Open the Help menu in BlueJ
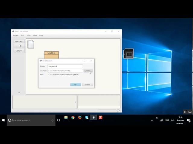The image size is (193, 144). click(x=41, y=35)
